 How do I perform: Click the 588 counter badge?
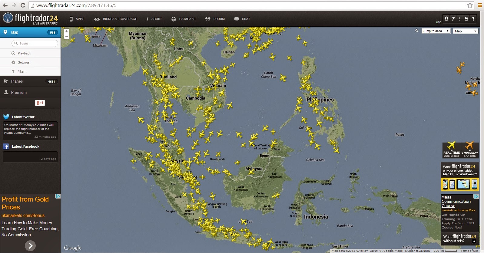tap(53, 32)
